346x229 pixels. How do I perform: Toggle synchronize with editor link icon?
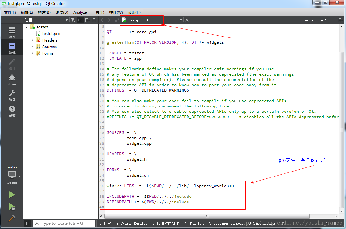pyautogui.click(x=80, y=20)
